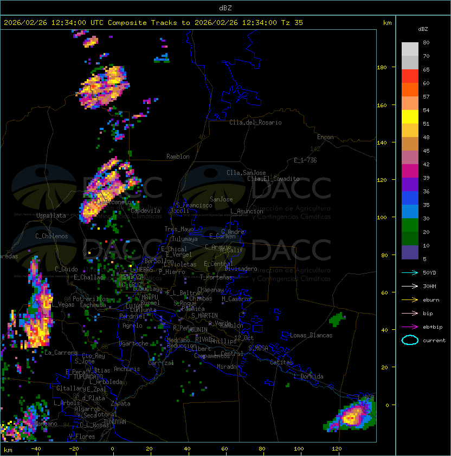Select the red swatch between 65 and 60
Screen dimensions: 451x456
click(410, 76)
